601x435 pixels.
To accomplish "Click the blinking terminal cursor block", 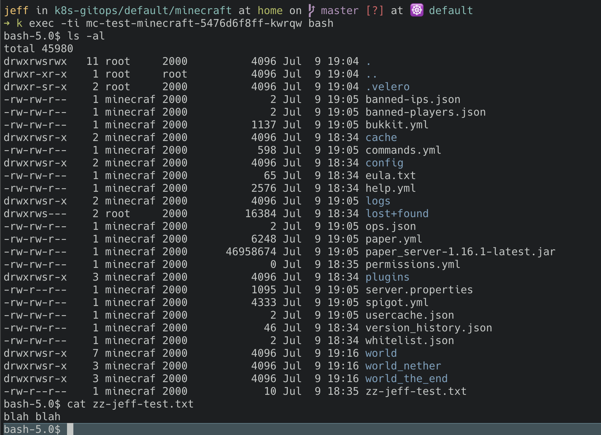I will point(70,429).
